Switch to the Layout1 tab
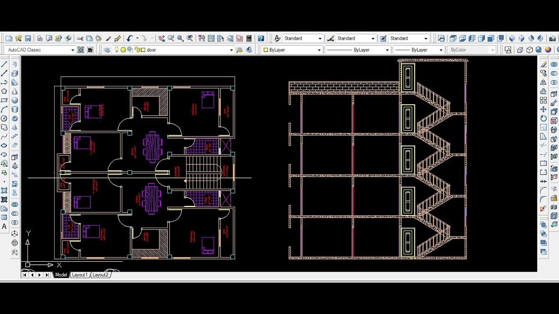The image size is (559, 314). click(79, 275)
